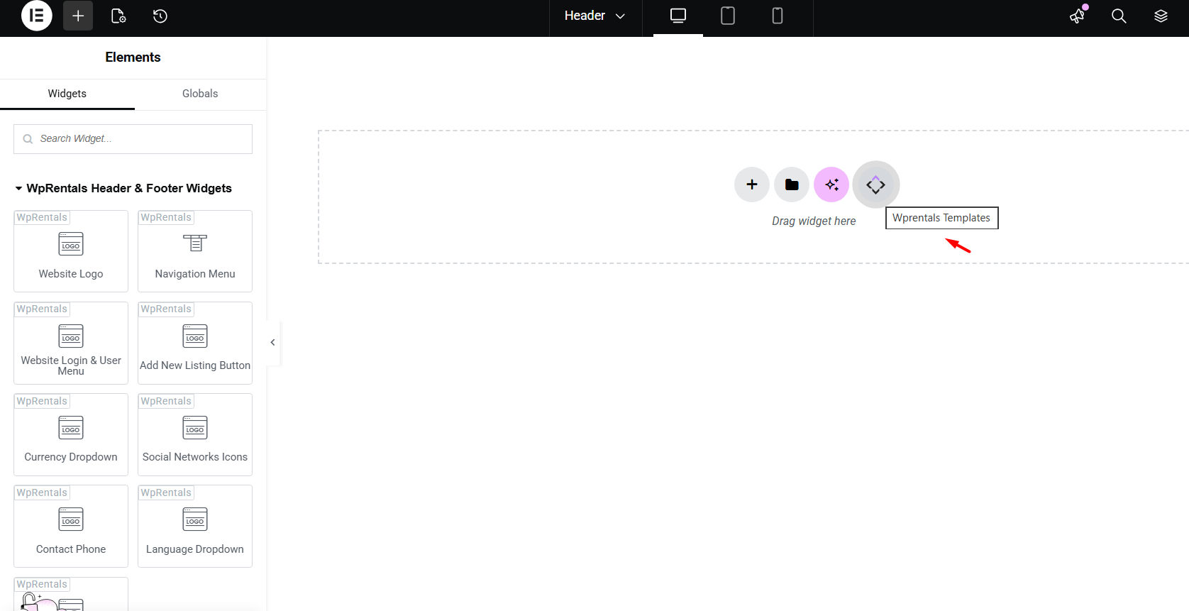The width and height of the screenshot is (1189, 611).
Task: Click the pink AI sparkle button
Action: tap(831, 185)
